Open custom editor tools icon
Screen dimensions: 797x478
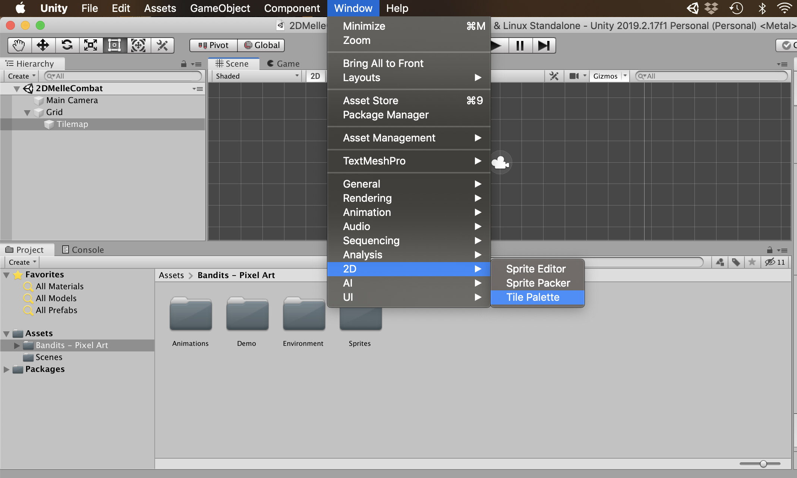point(162,45)
